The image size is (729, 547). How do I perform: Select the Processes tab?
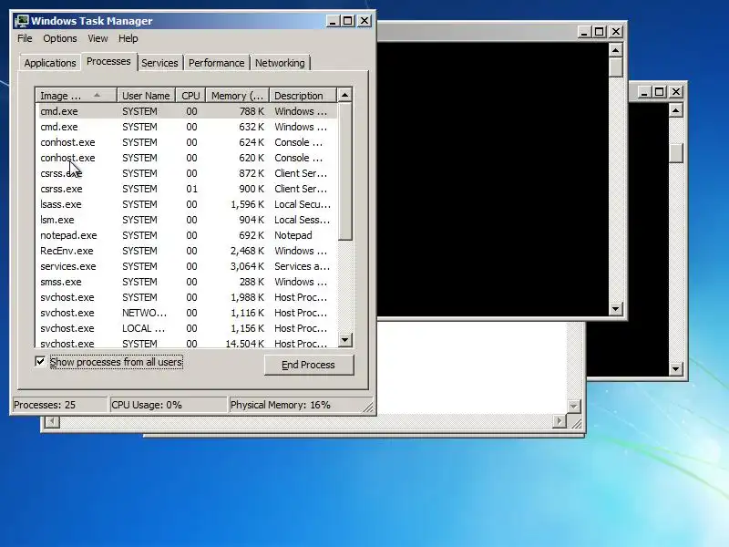point(108,61)
